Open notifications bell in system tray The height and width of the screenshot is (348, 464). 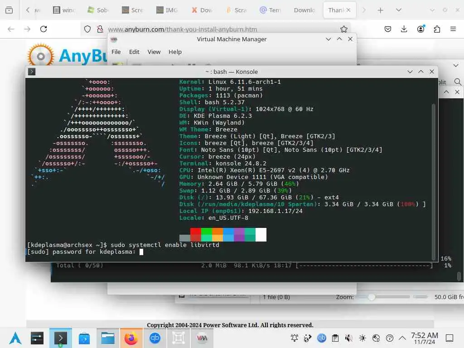pos(295,338)
